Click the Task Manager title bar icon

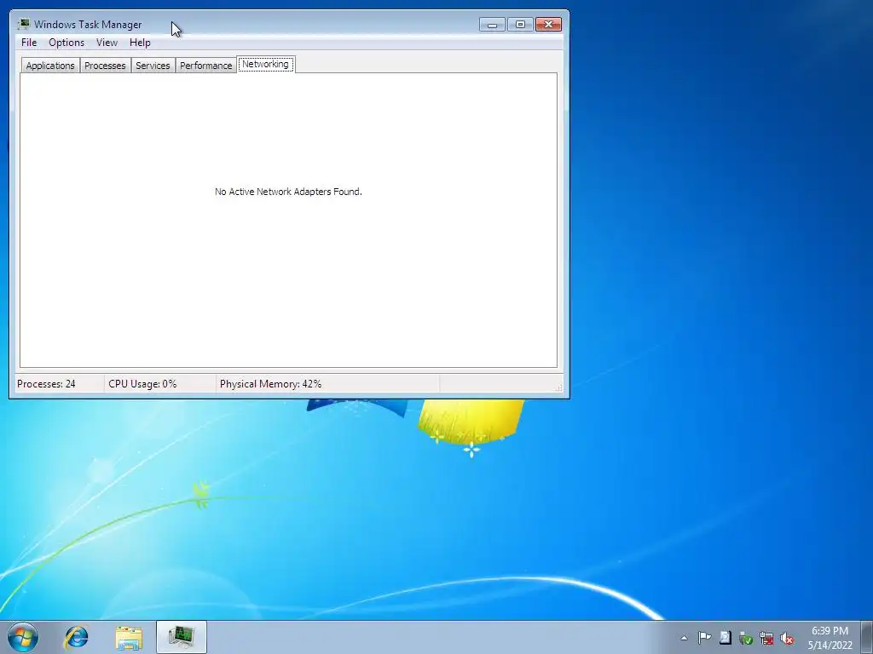tap(23, 24)
